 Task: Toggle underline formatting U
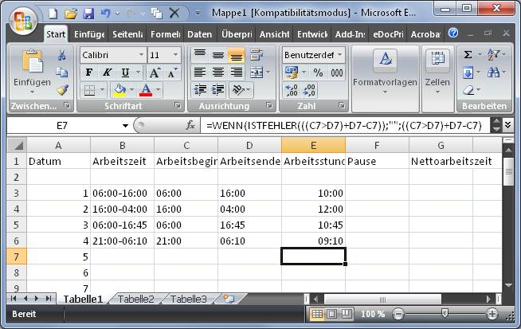coord(125,72)
